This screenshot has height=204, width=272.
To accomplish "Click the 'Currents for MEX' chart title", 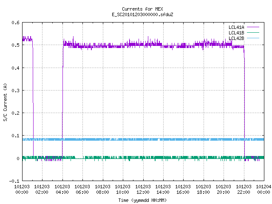I will 142,9.
